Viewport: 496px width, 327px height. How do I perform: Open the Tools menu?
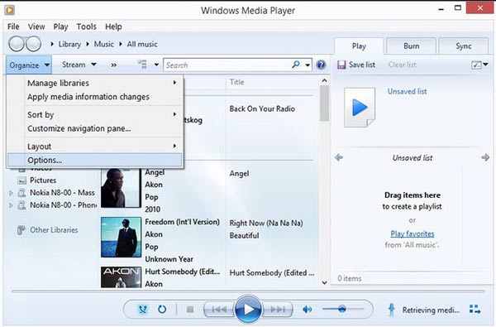(86, 26)
